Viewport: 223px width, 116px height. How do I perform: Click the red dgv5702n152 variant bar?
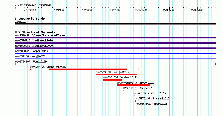[x=133, y=85]
